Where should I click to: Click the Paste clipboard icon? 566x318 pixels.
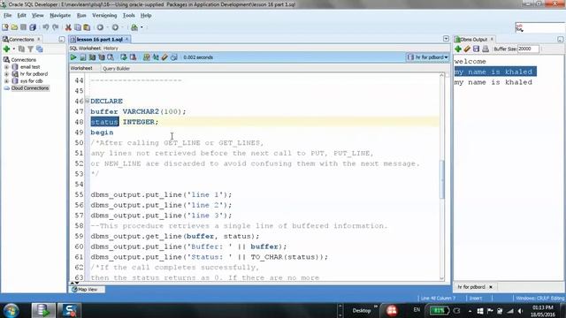pyautogui.click(x=87, y=27)
